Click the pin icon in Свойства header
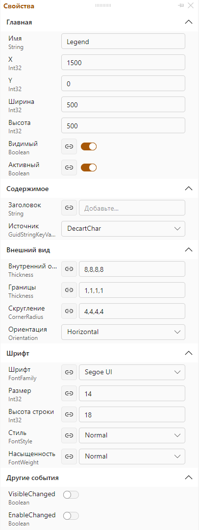 click(x=181, y=5)
